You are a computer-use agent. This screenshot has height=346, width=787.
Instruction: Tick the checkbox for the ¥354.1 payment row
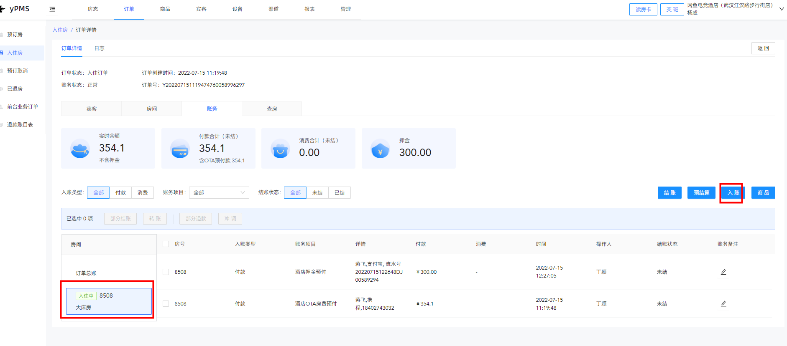[166, 304]
